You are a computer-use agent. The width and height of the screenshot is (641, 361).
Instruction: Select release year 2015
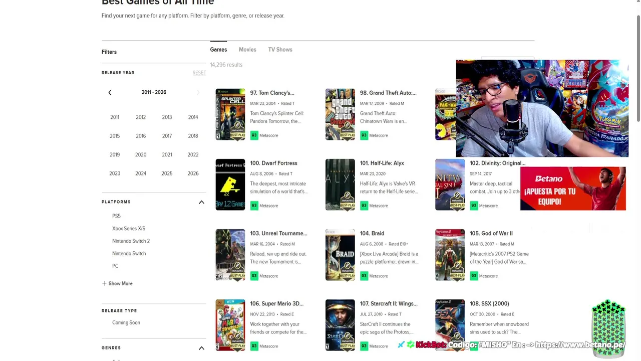pyautogui.click(x=115, y=136)
